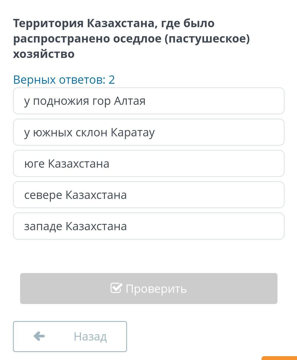
Task: Click the word "хозяйство" in the heading
Action: tap(44, 54)
